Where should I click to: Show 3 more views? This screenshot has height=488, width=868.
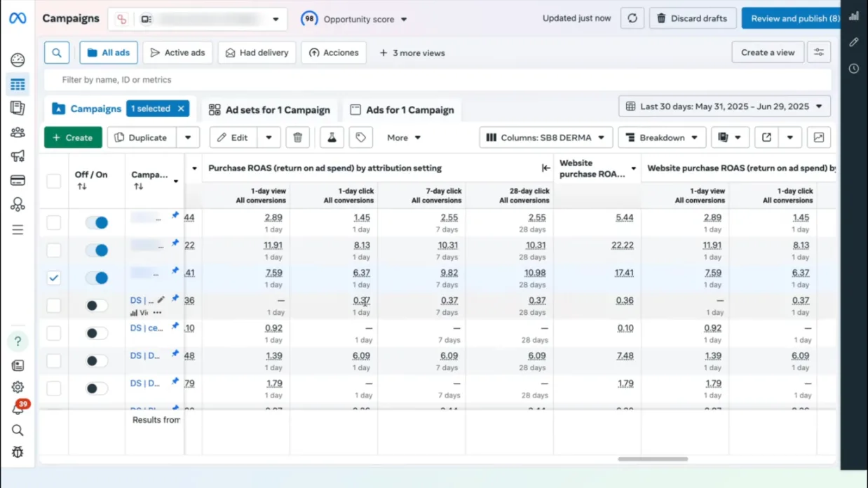coord(412,53)
